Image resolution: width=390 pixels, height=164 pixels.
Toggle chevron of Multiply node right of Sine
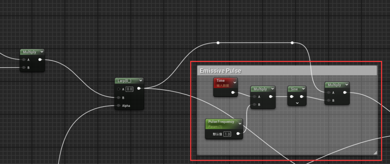tap(346, 85)
